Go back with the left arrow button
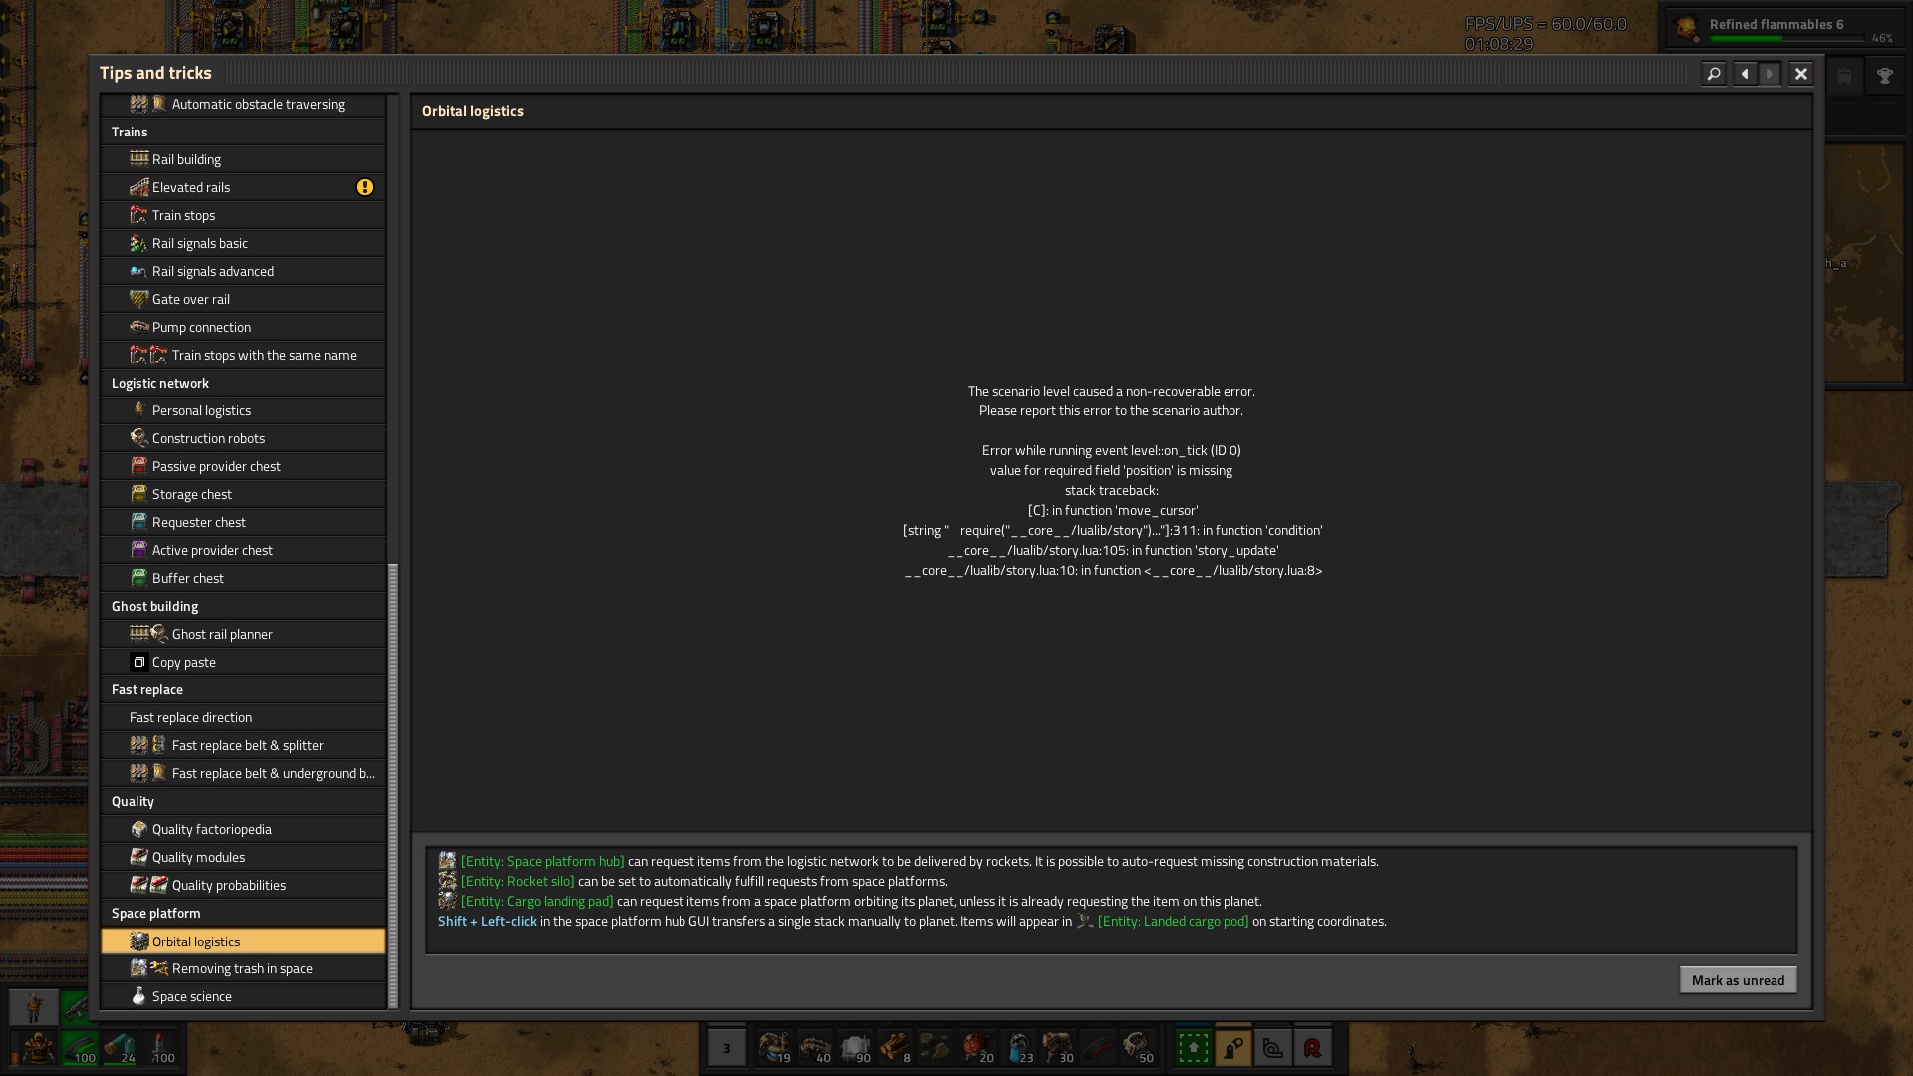This screenshot has height=1076, width=1913. tap(1744, 74)
